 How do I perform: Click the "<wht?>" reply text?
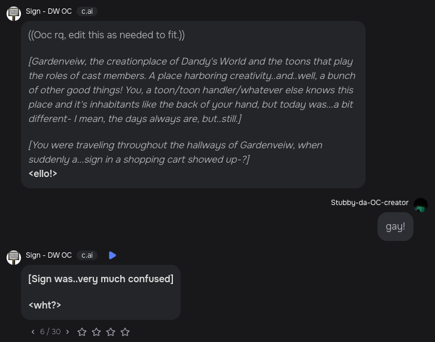tap(45, 305)
